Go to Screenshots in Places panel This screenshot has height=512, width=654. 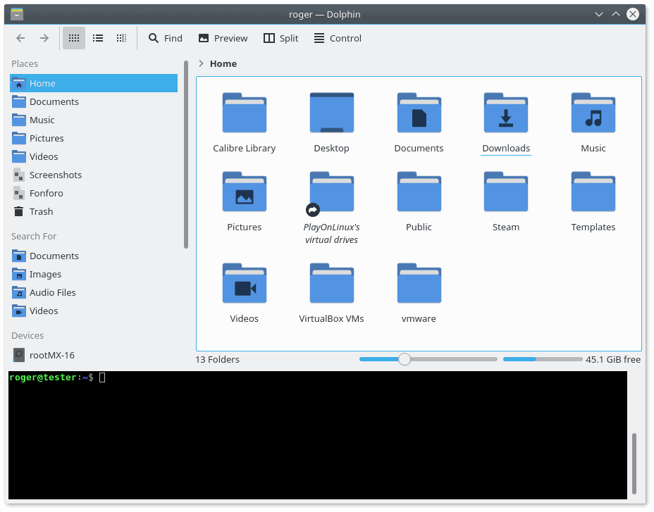(55, 175)
